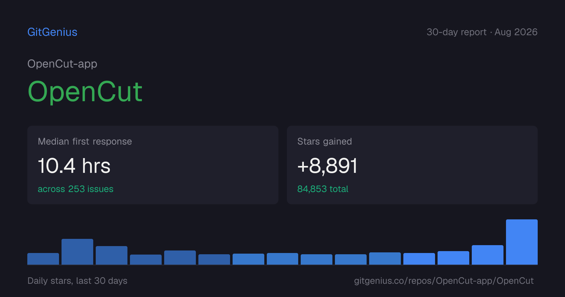This screenshot has width=565, height=297.
Task: Click the second bar in stars chart
Action: point(77,252)
